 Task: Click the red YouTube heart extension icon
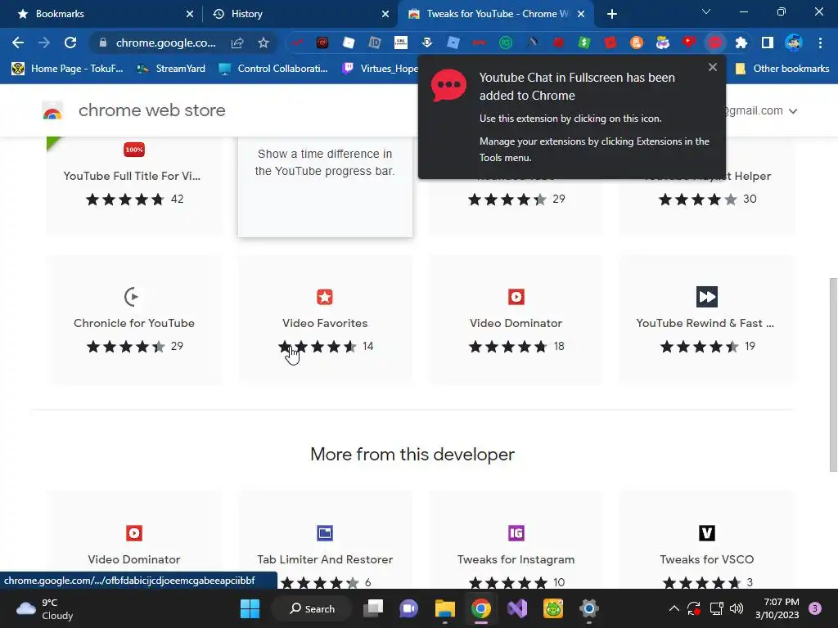[689, 43]
